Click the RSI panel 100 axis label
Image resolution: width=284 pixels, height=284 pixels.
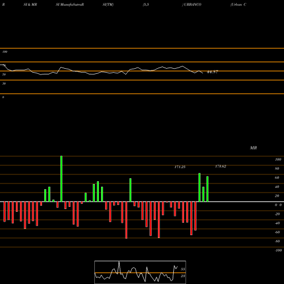[x=5, y=52]
